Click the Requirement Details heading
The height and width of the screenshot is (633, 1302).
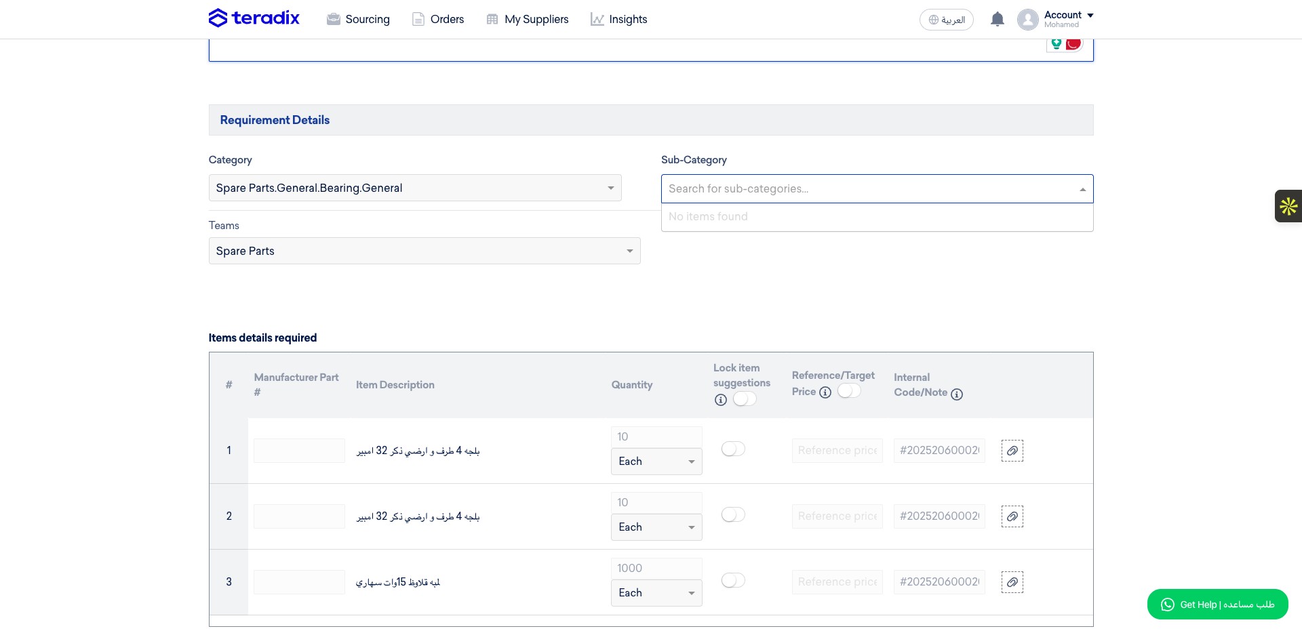tap(275, 120)
